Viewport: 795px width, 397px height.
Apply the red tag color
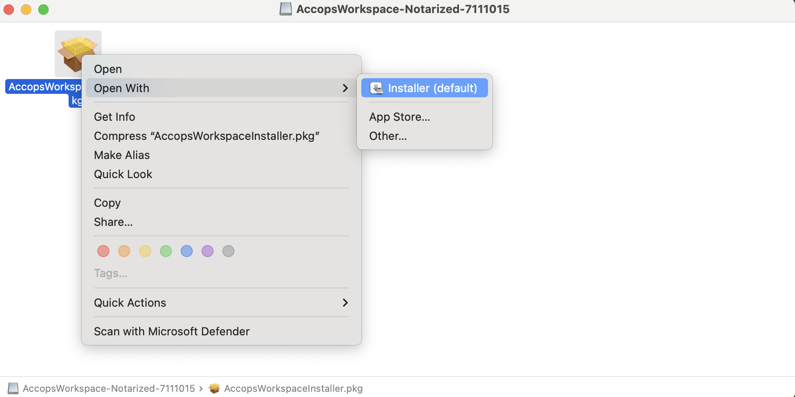tap(103, 251)
